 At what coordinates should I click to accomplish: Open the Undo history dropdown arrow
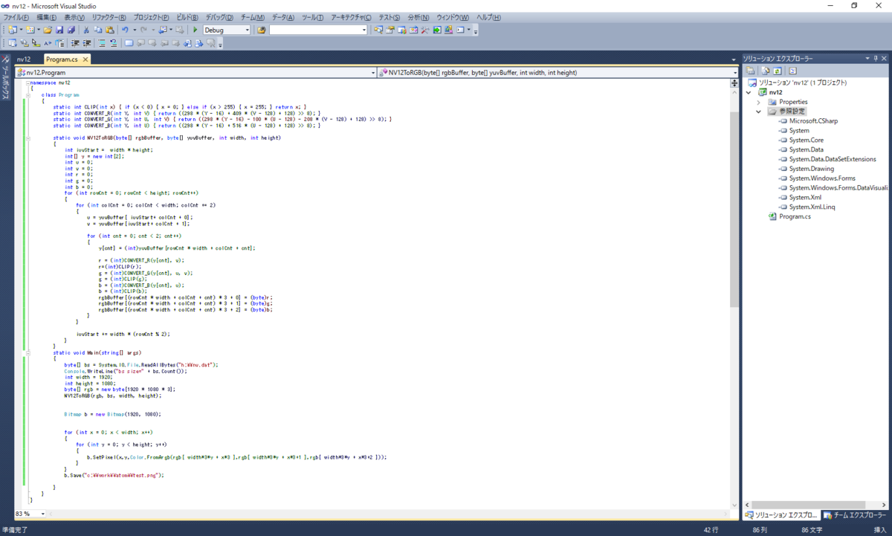pyautogui.click(x=135, y=30)
